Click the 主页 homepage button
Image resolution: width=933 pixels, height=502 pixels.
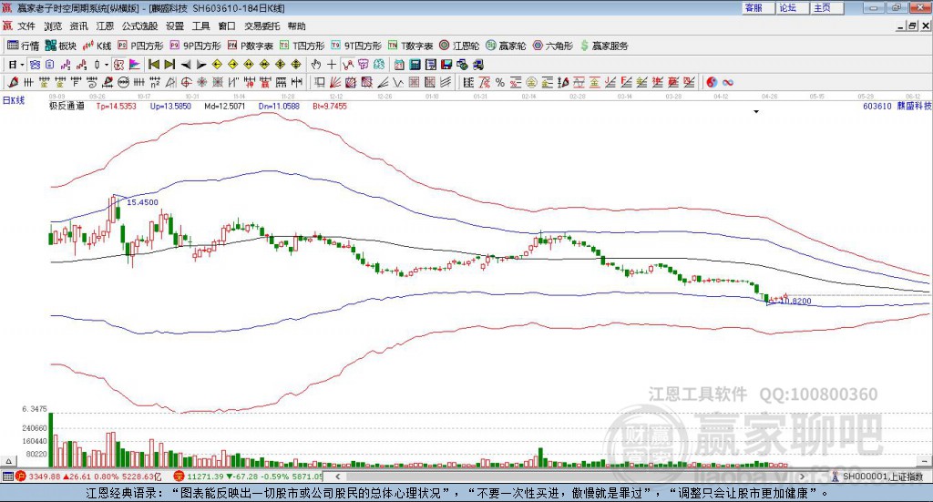(827, 7)
